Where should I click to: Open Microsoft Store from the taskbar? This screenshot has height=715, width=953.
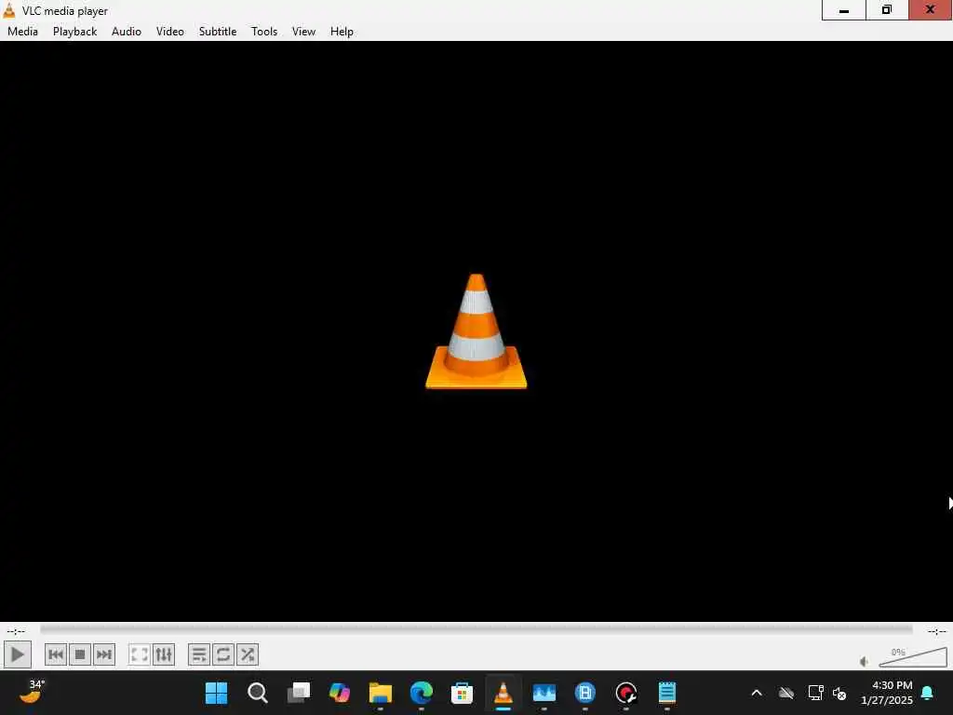click(462, 693)
